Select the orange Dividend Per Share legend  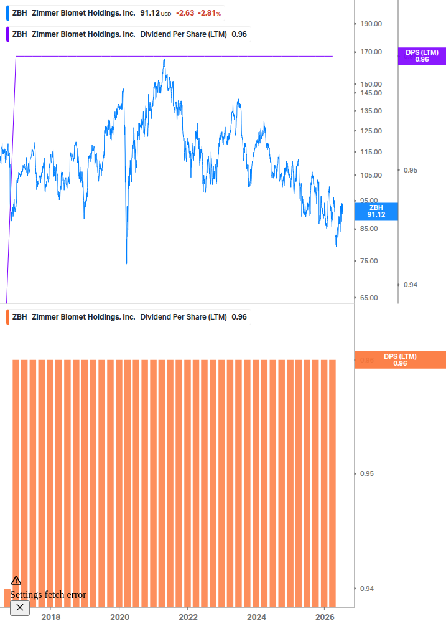point(129,317)
